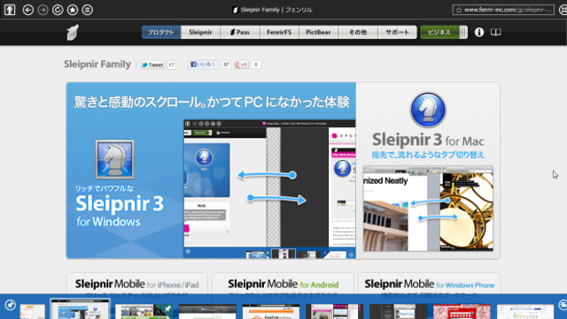Switch to the leftmost small tab thumbnail
The image size is (567, 319).
coord(32,311)
